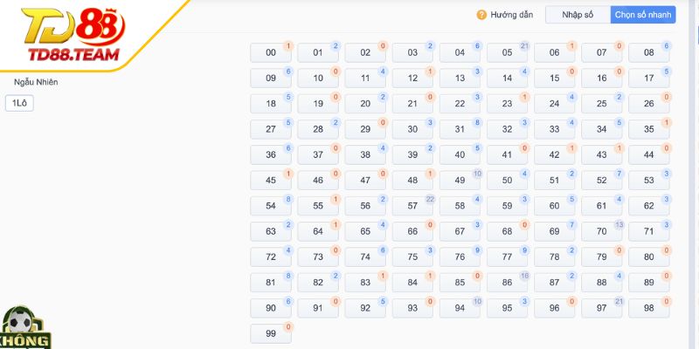Image resolution: width=699 pixels, height=349 pixels.
Task: Choose number 90 in the grid
Action: [271, 308]
